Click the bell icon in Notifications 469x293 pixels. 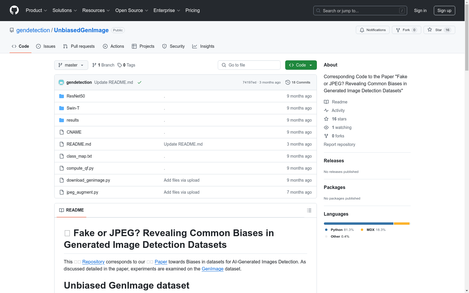tap(362, 30)
